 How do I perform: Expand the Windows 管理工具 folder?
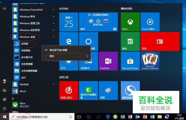(x=34, y=23)
